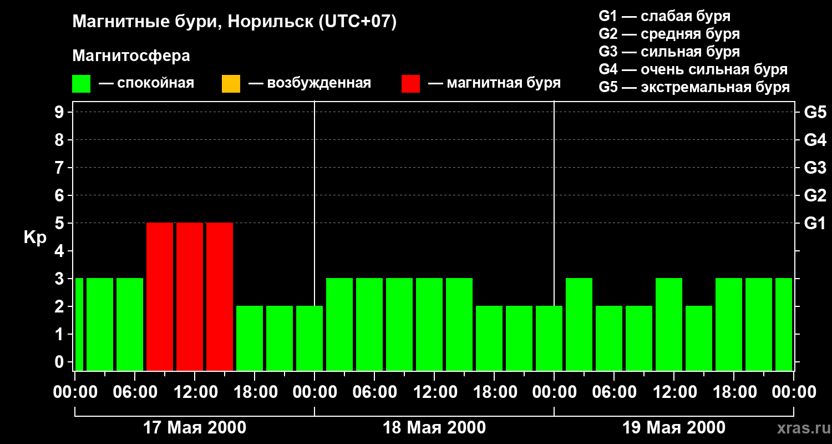Click the 'Kp' axis title
The image size is (832, 444).
35,238
